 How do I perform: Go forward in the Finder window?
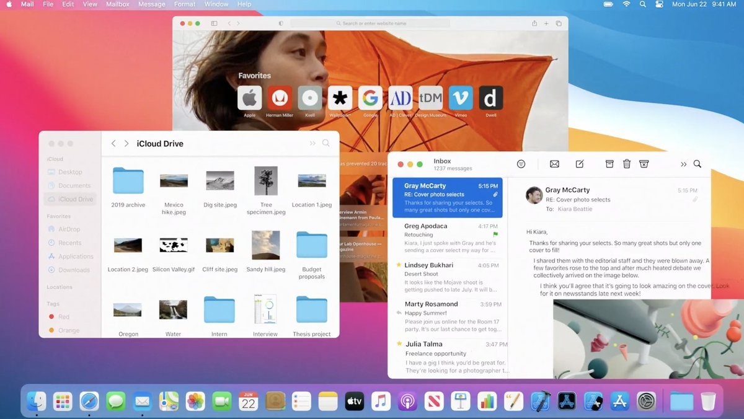pyautogui.click(x=126, y=143)
